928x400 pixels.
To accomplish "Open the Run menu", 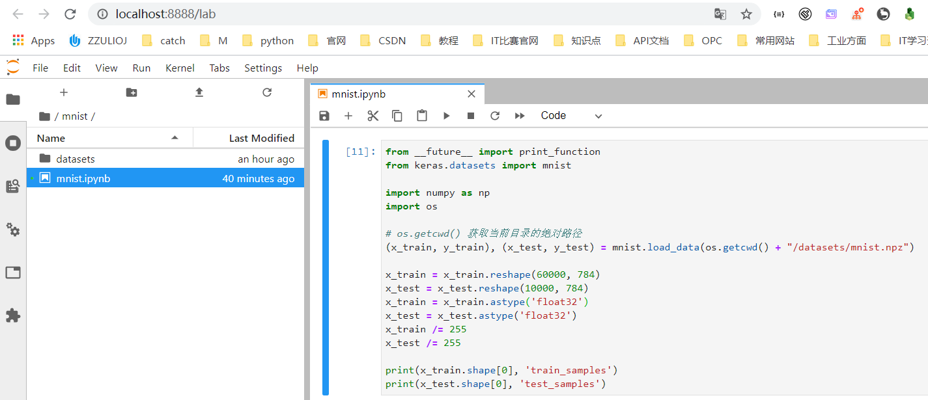I will (x=141, y=68).
